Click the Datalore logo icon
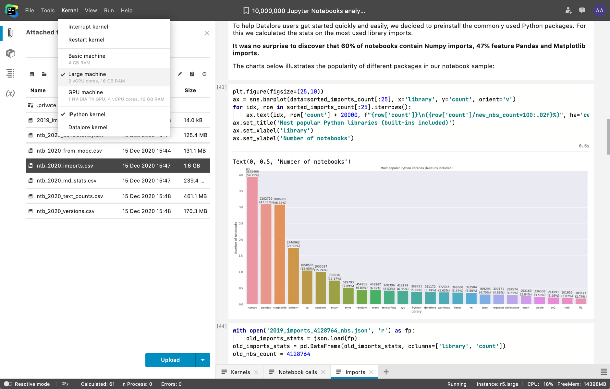The width and height of the screenshot is (610, 389). coord(11,10)
